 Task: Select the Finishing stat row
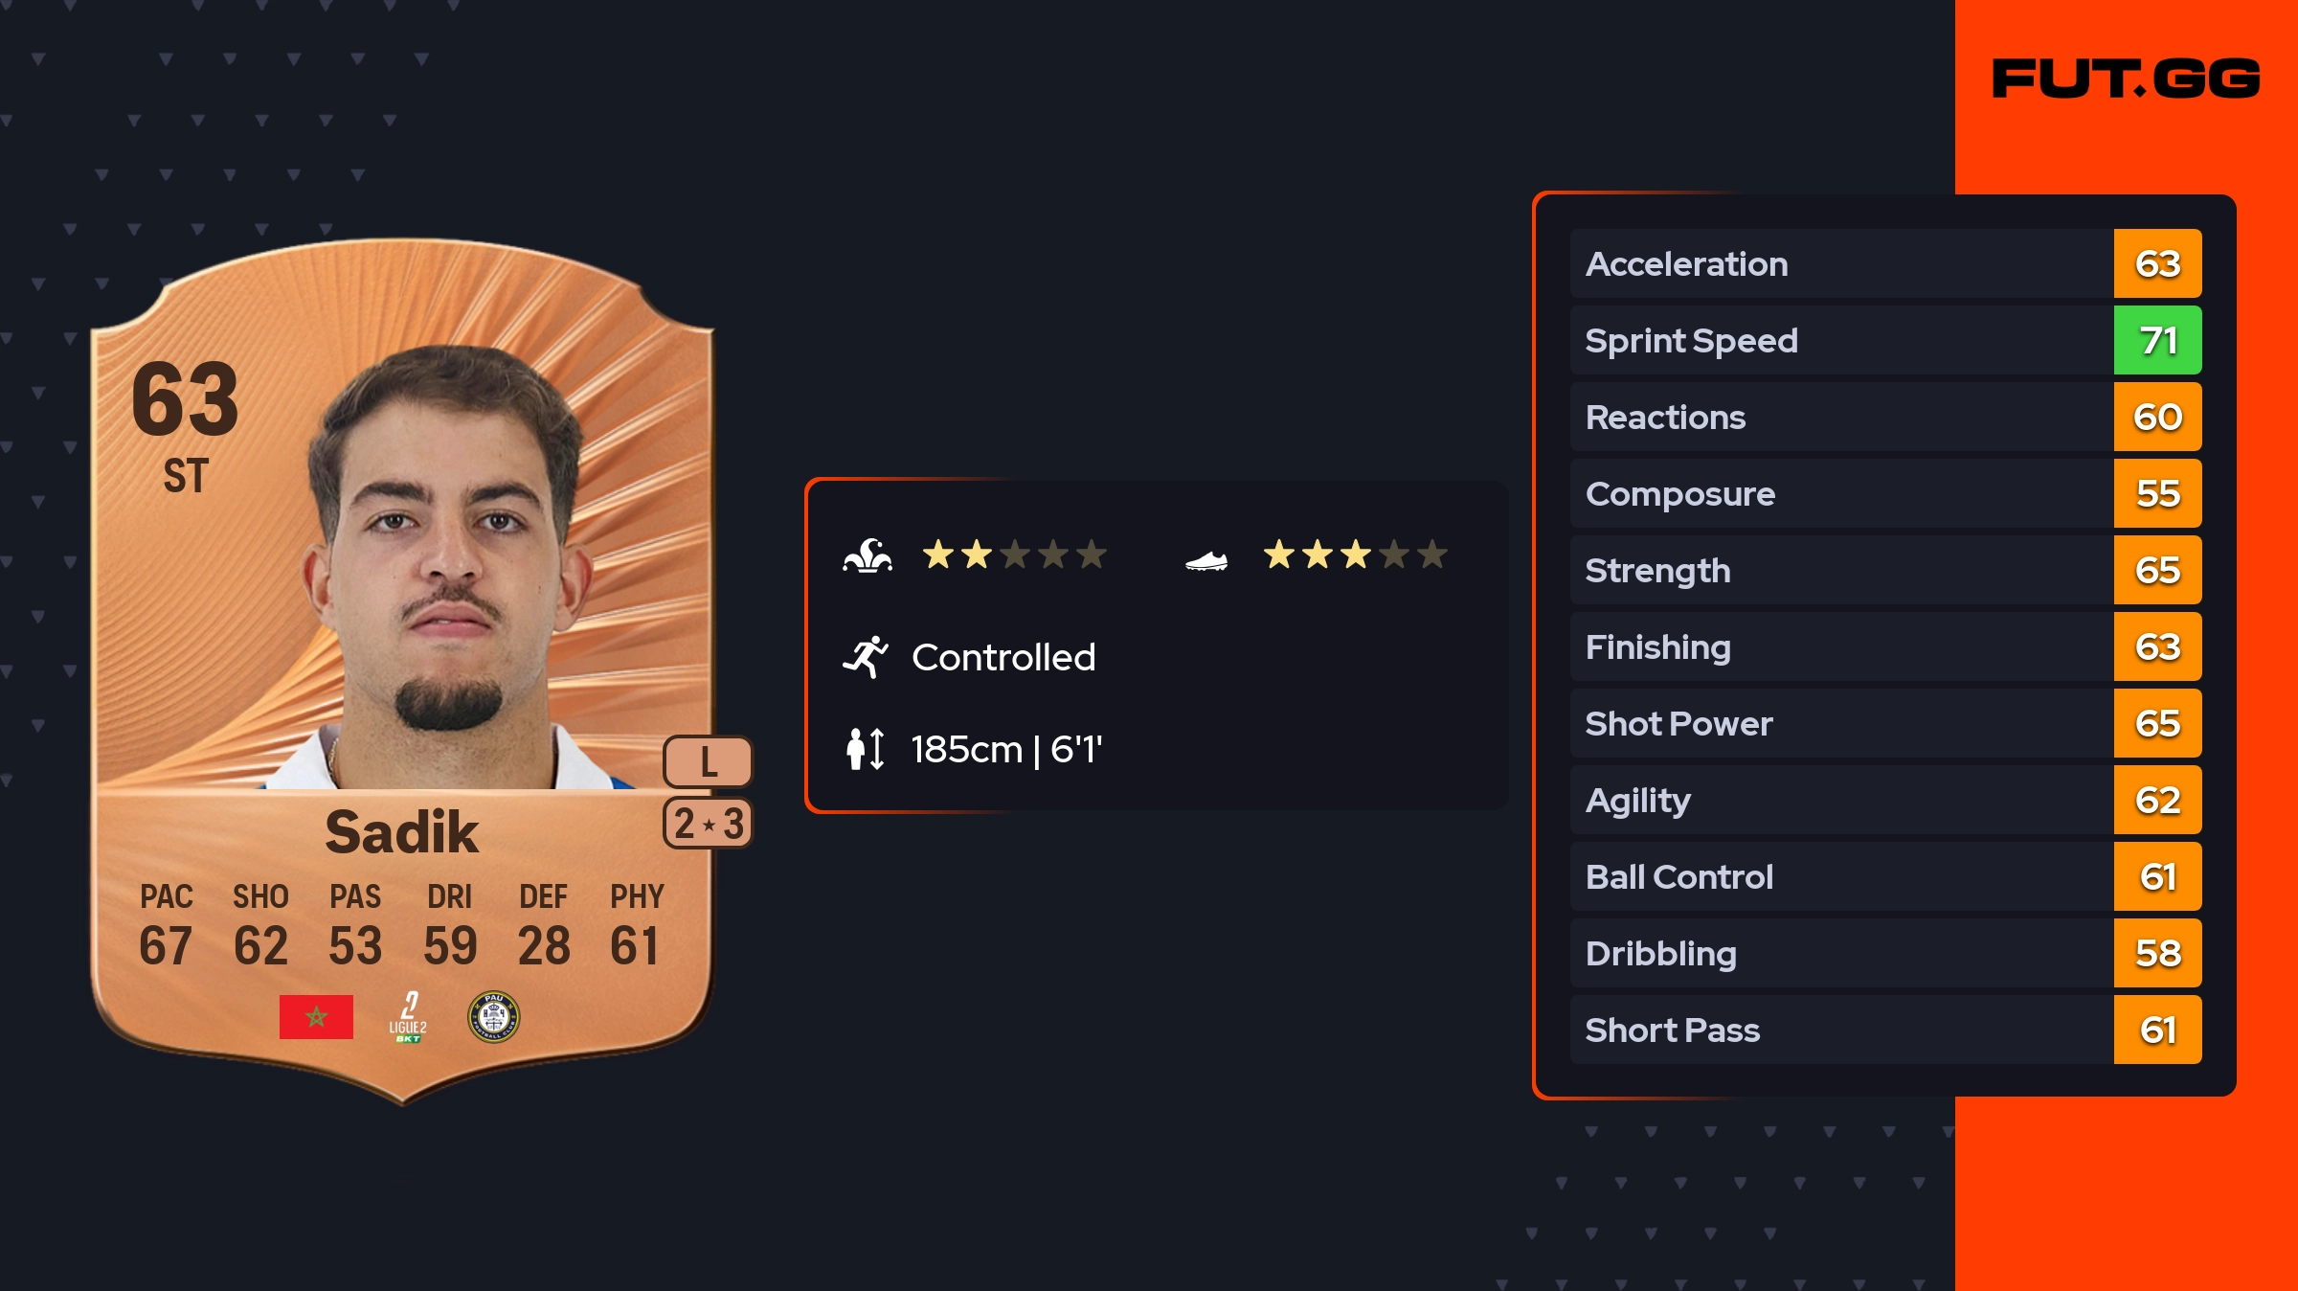pos(1838,647)
